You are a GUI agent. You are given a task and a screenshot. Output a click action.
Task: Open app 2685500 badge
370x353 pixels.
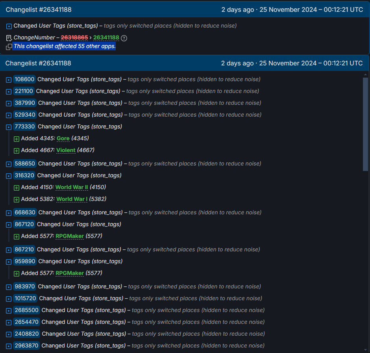26,310
